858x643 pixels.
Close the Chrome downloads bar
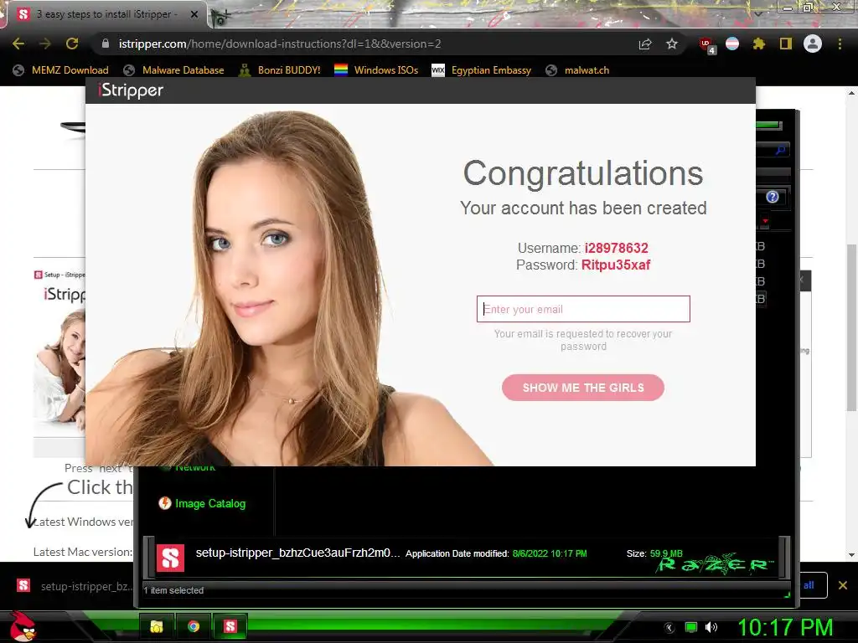coord(843,585)
